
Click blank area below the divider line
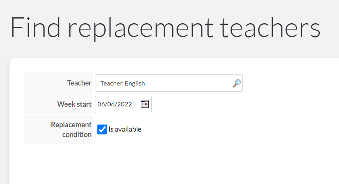tap(173, 170)
